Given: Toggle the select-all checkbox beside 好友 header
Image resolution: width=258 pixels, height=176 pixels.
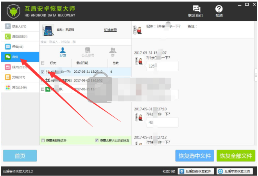Looking at the screenshot, I should pyautogui.click(x=43, y=63).
